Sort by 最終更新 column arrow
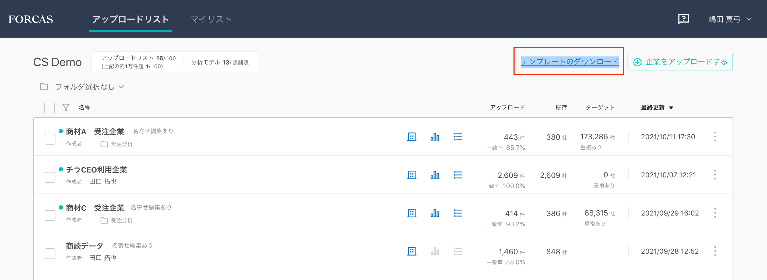This screenshot has height=280, width=767. pos(671,108)
